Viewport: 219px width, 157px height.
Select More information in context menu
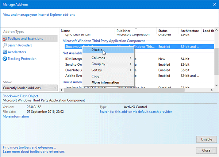pos(105,83)
